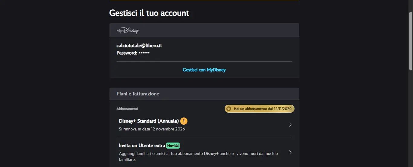This screenshot has width=413, height=167.
Task: Click the Hai un abbonamento dal 12/11/2020 badge
Action: [259, 109]
